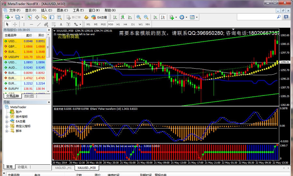
Task: Switch to the XAGUSD.,H1 chart tab
Action: pos(63,168)
